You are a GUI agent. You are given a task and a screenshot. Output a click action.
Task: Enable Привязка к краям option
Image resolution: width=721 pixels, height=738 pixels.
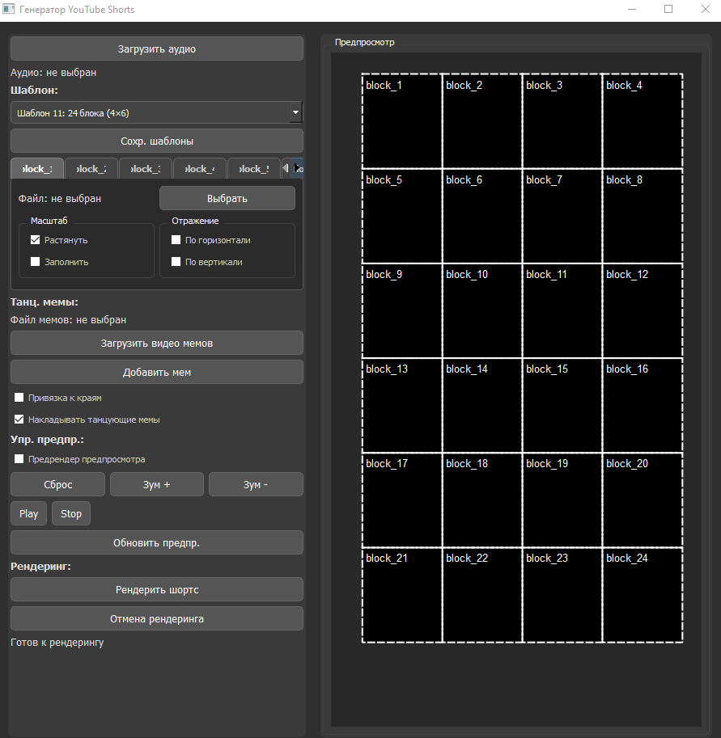pyautogui.click(x=19, y=398)
